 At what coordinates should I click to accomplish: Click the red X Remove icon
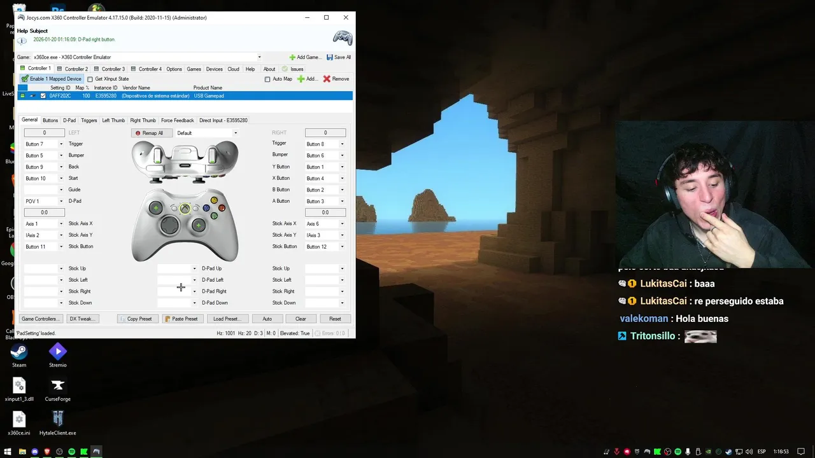point(327,79)
